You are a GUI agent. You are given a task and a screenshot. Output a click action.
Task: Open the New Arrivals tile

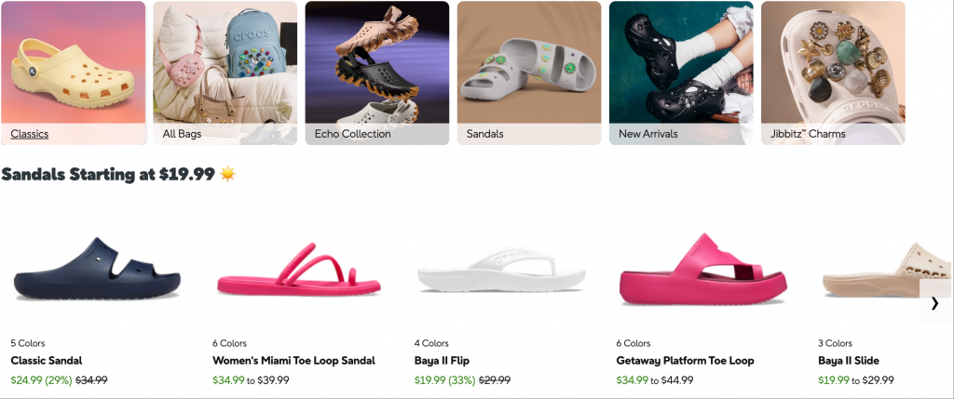(x=681, y=73)
